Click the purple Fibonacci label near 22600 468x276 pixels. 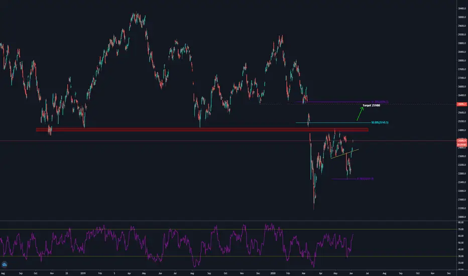tap(365, 179)
